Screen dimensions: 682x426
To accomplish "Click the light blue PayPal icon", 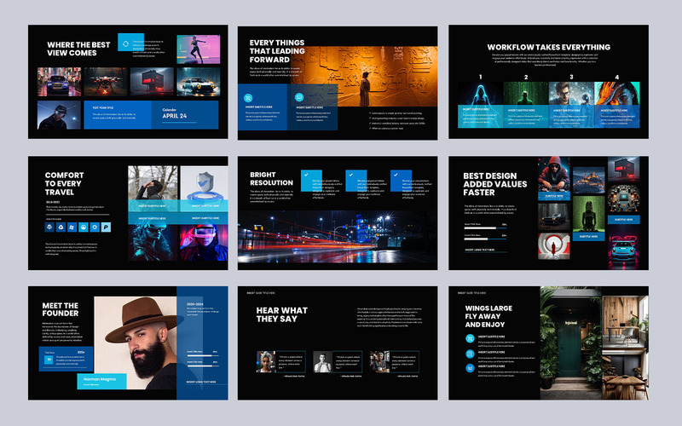I will coord(107,227).
